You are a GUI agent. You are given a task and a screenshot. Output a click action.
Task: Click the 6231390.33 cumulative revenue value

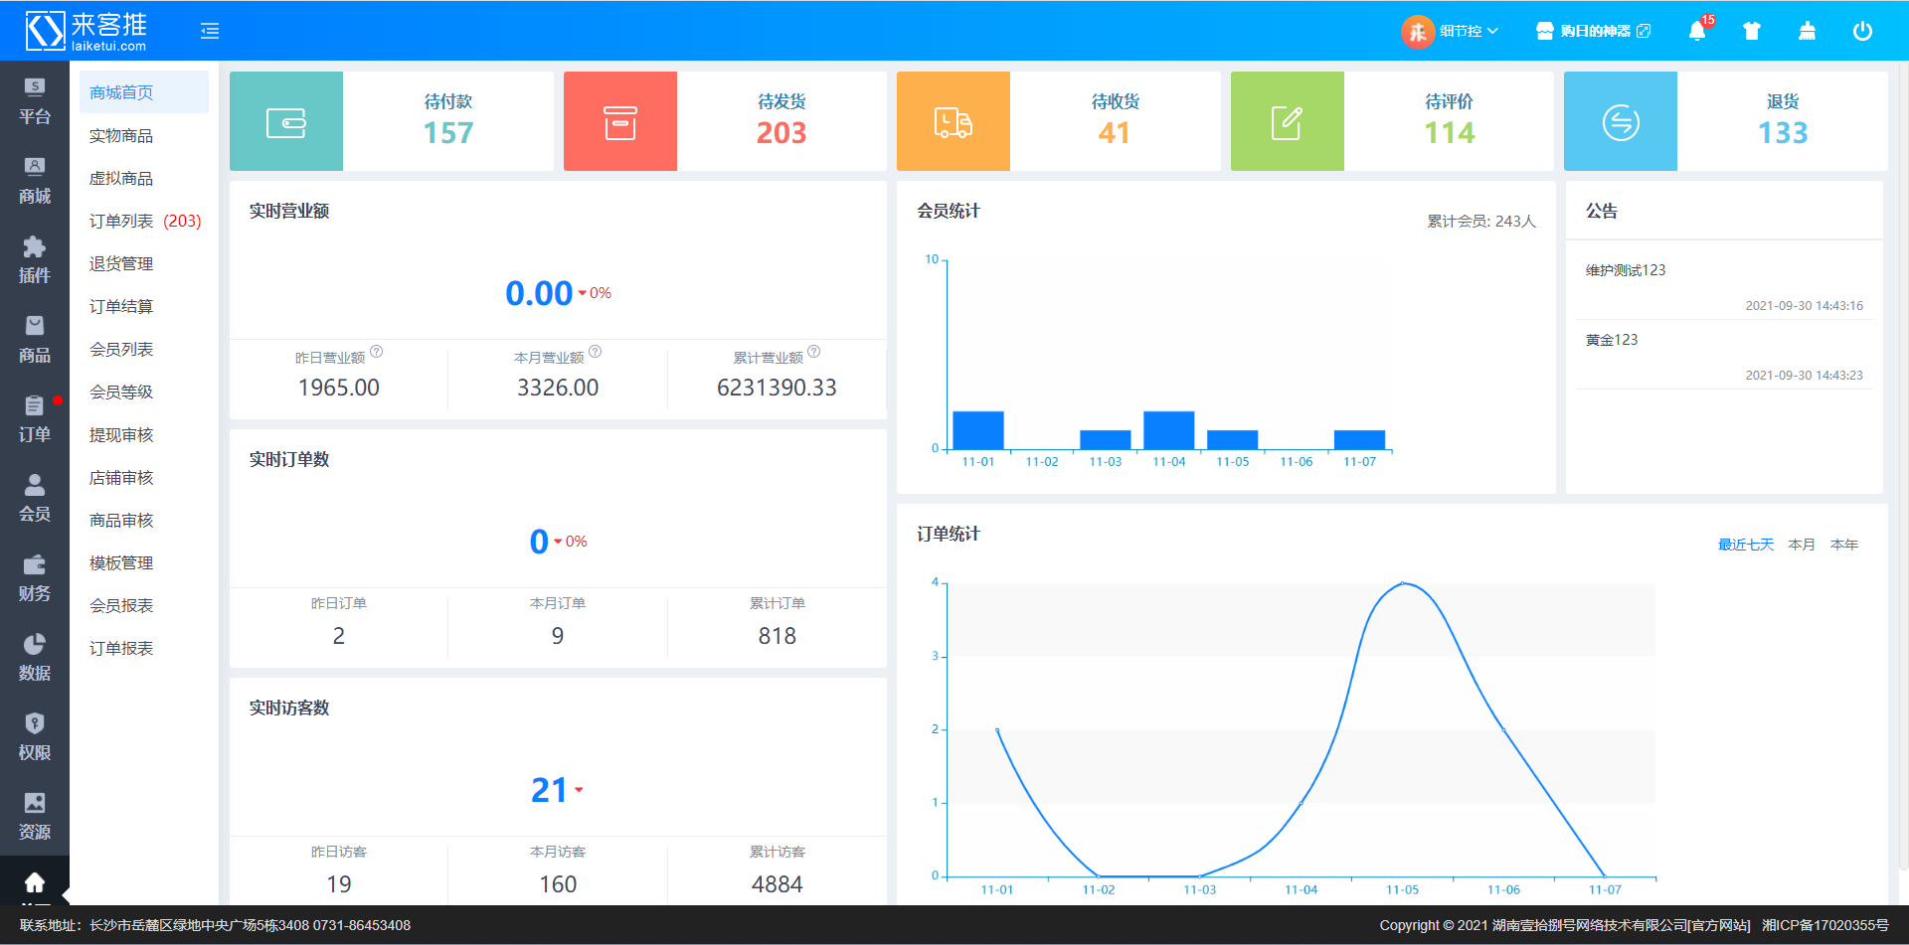pos(777,388)
